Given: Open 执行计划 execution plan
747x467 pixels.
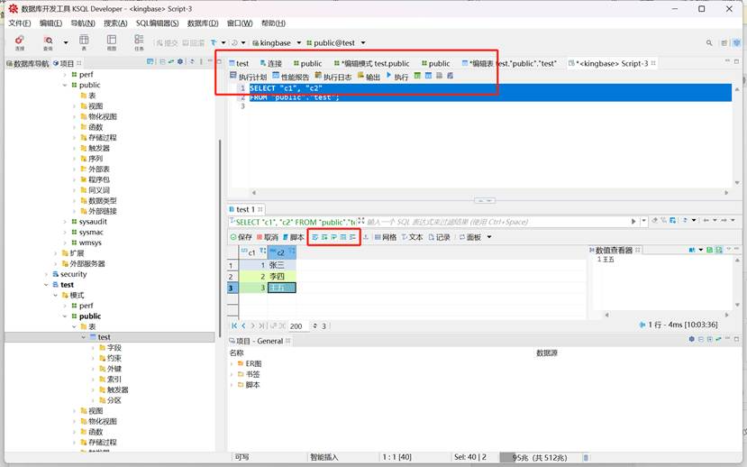Looking at the screenshot, I should pos(248,78).
